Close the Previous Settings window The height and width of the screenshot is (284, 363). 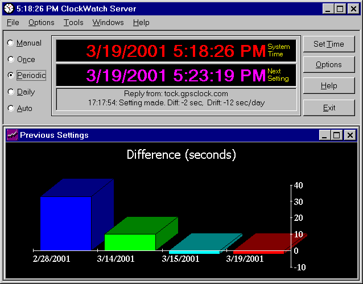tap(350, 135)
